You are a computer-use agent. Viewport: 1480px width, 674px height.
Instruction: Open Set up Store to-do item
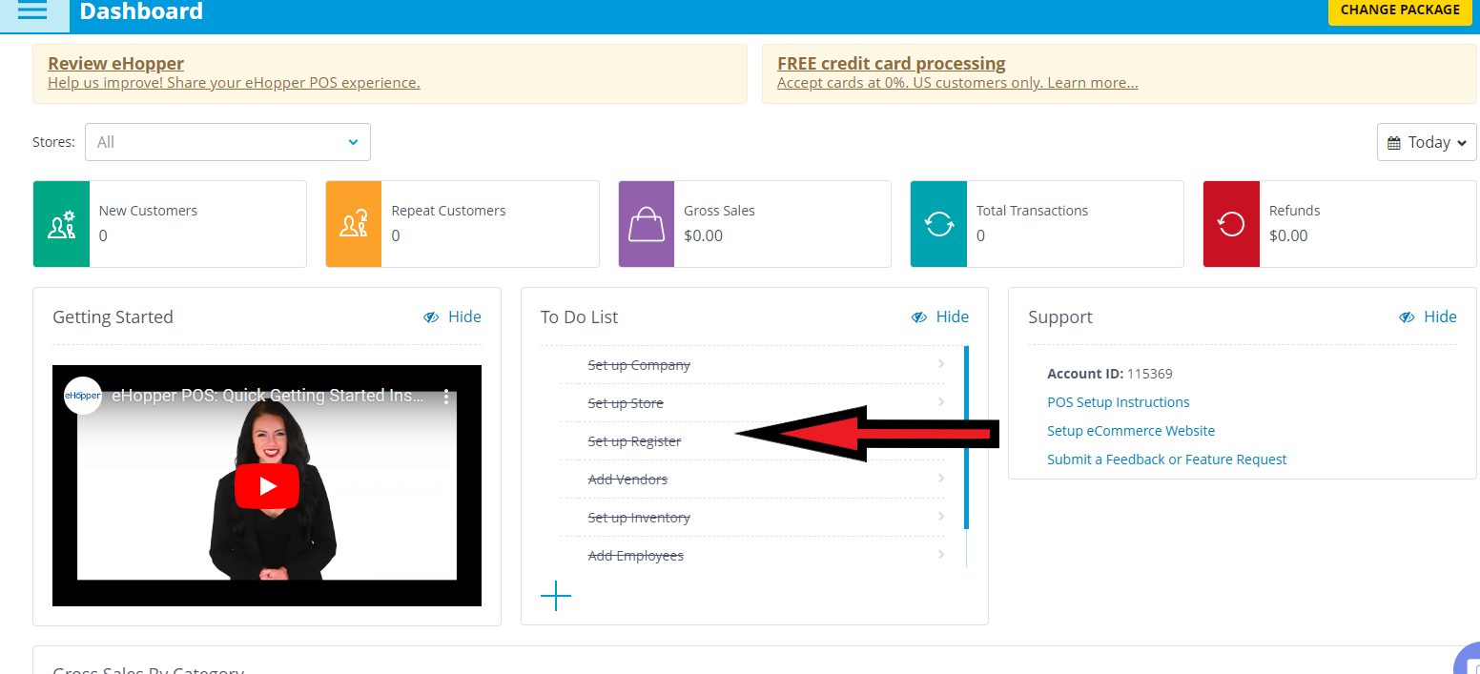pos(626,403)
